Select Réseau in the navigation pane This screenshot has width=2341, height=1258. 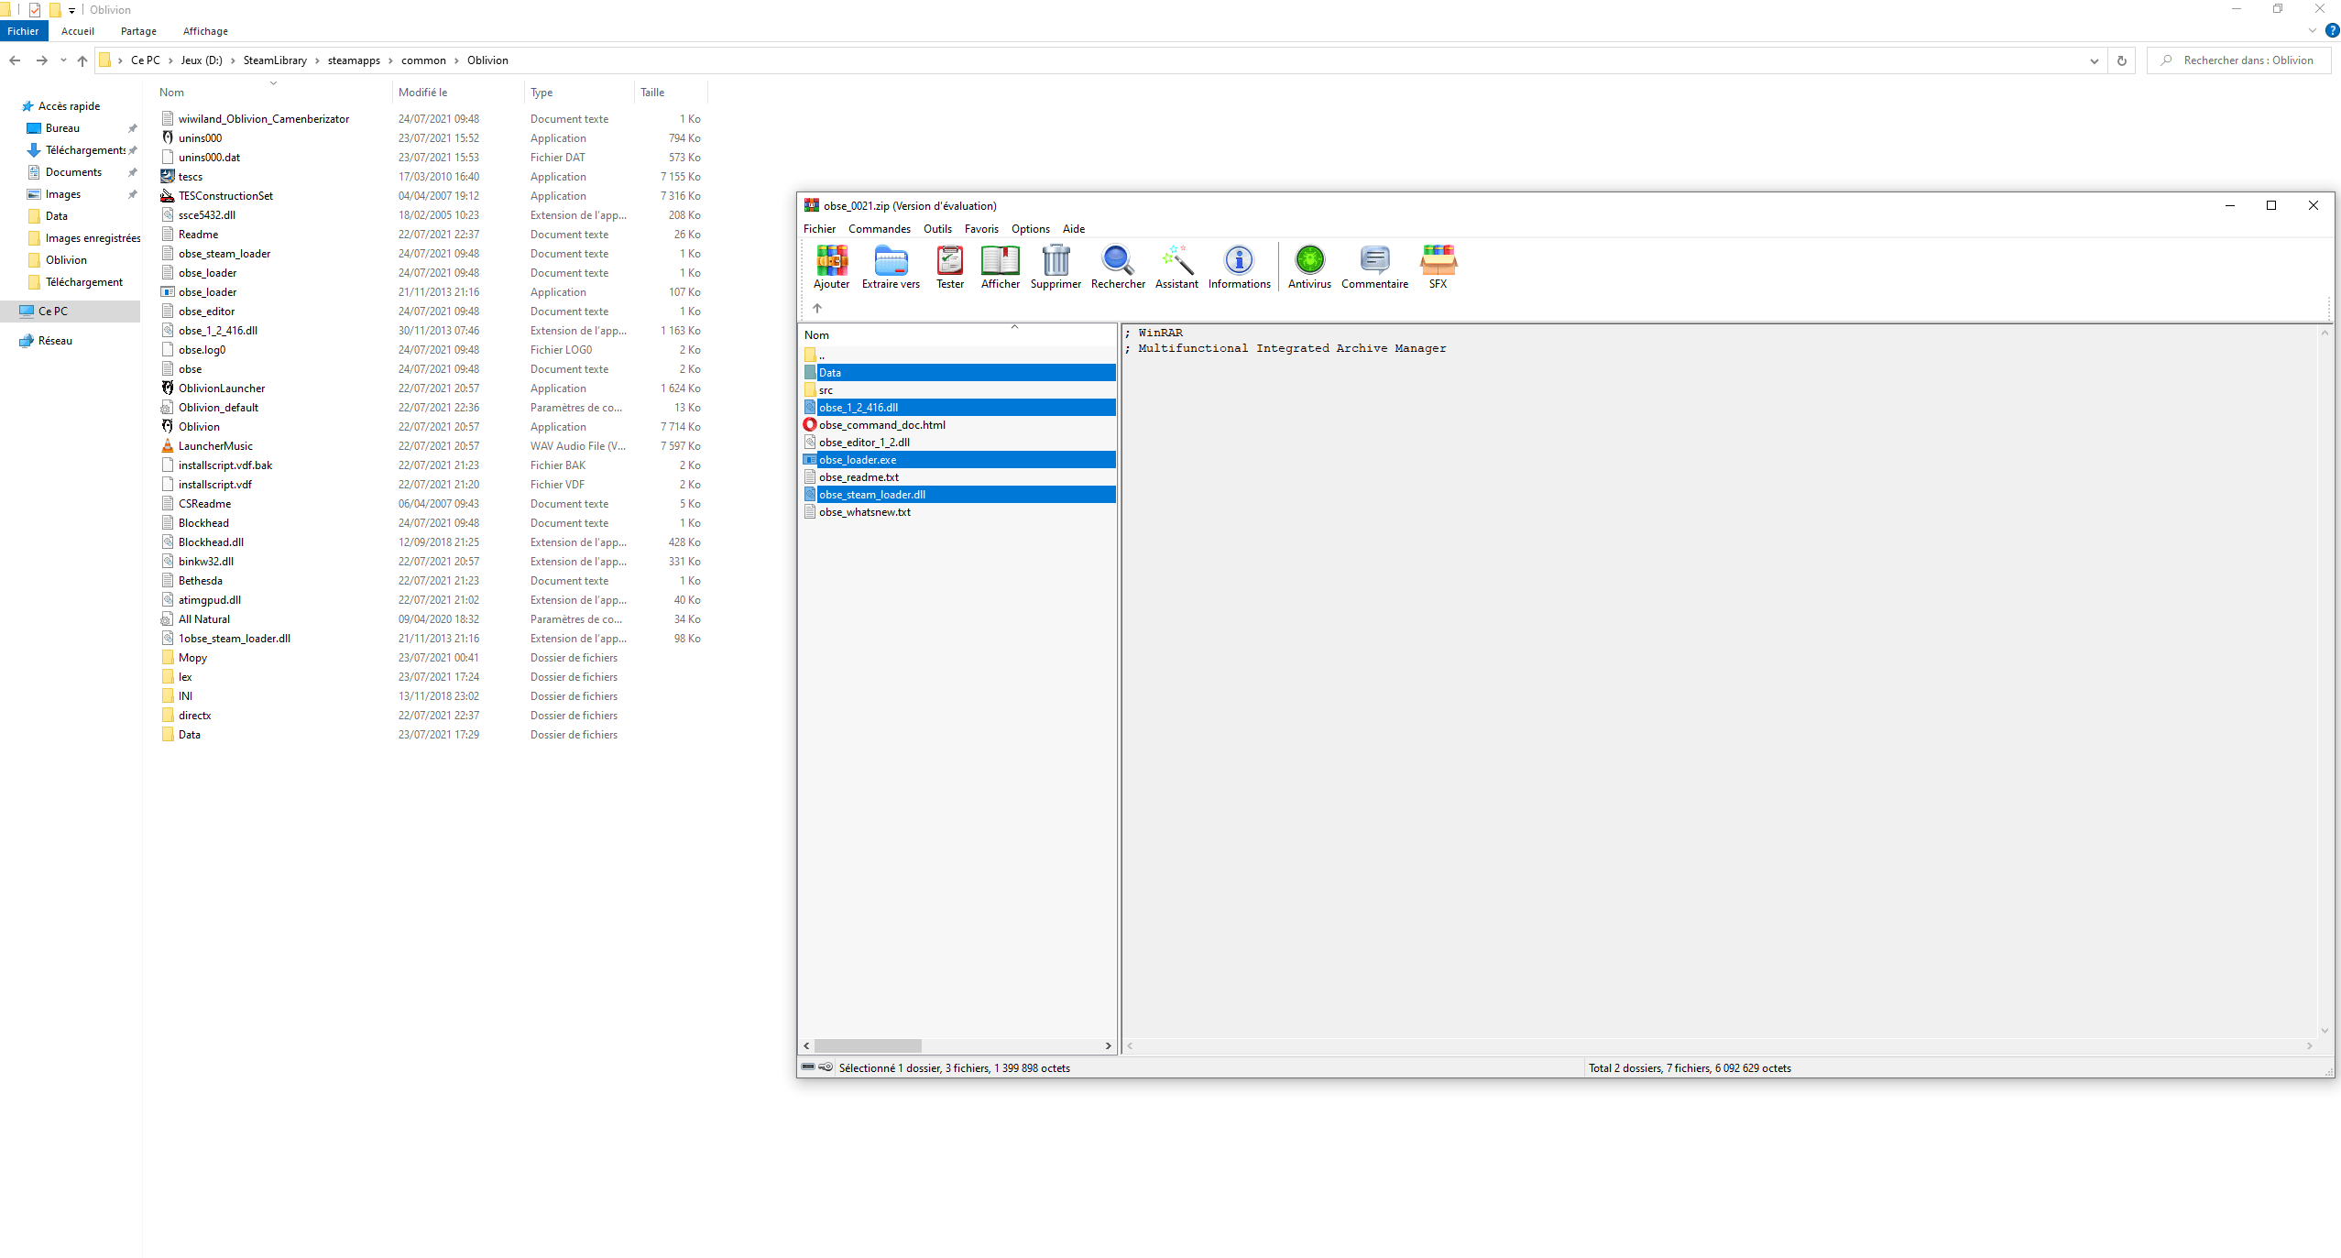tap(55, 341)
